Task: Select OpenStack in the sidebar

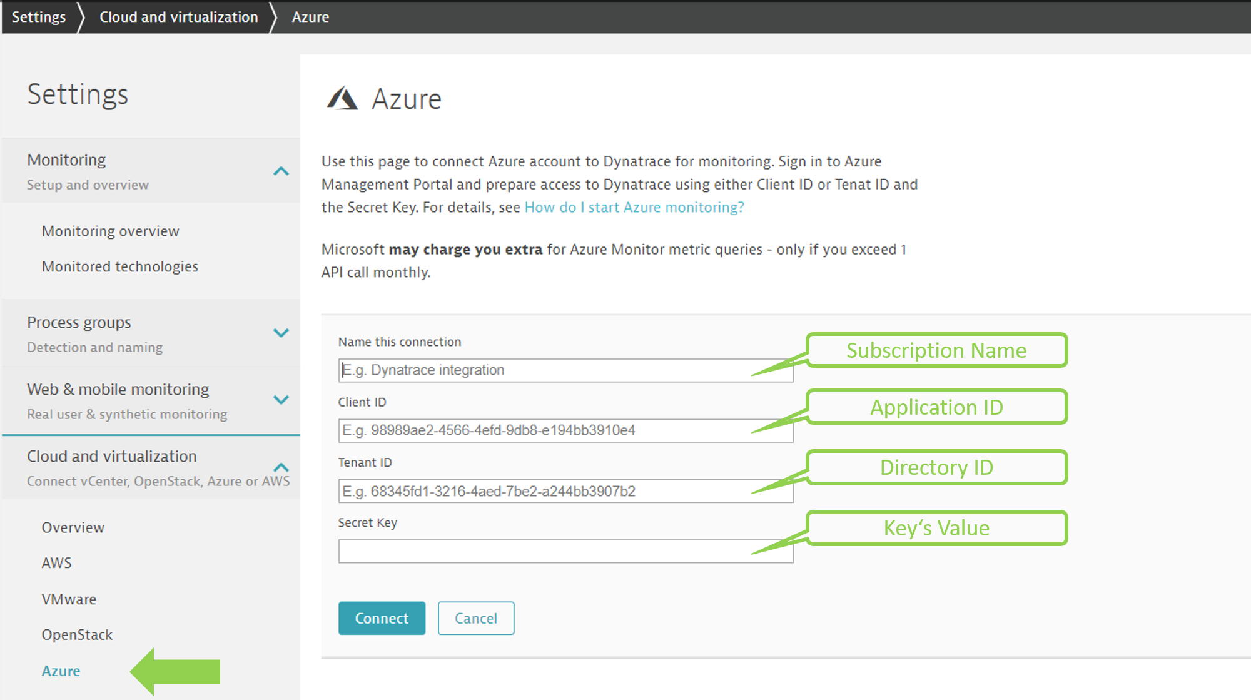Action: point(78,635)
